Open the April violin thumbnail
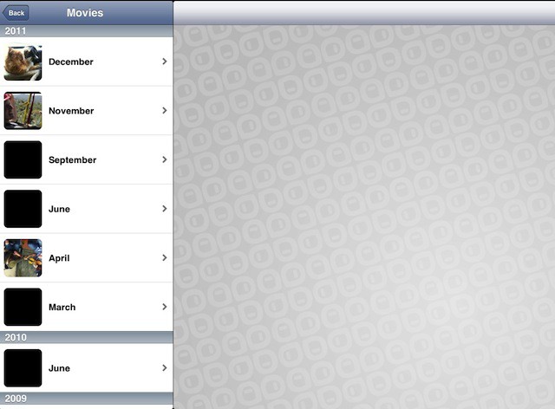The height and width of the screenshot is (409, 555). (x=23, y=258)
